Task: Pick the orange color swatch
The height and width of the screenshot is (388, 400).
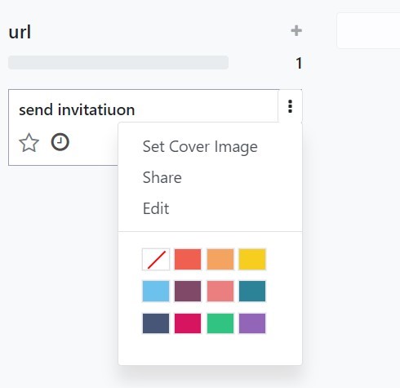Action: click(x=220, y=259)
